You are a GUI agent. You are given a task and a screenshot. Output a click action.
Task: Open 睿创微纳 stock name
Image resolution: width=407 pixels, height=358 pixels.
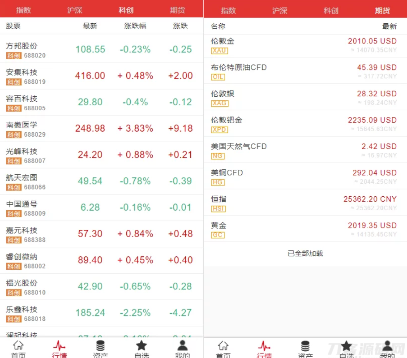[x=21, y=257]
